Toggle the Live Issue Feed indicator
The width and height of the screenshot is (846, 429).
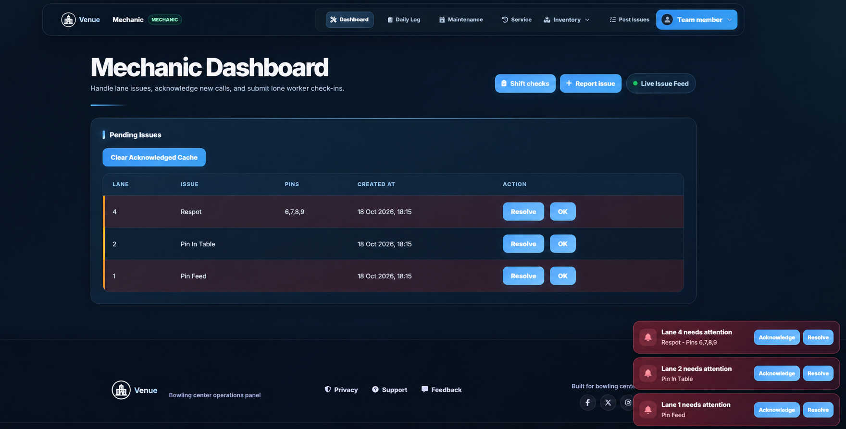661,83
